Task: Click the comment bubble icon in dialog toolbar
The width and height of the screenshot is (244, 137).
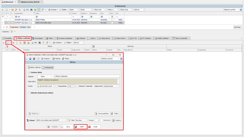Action: (38, 59)
